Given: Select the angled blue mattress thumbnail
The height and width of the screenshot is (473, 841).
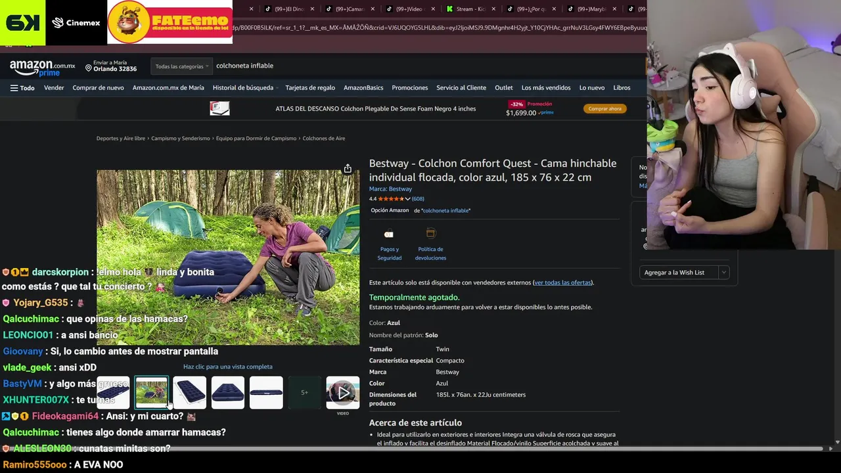Looking at the screenshot, I should tap(190, 393).
